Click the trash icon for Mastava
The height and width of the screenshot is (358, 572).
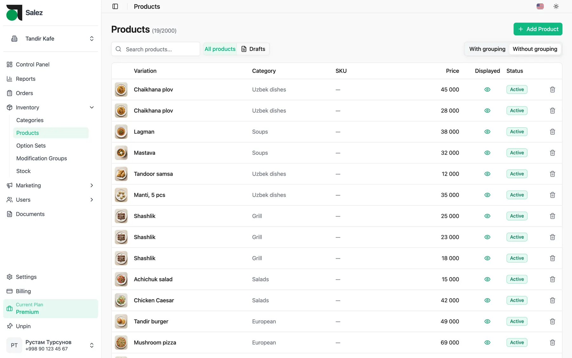552,153
